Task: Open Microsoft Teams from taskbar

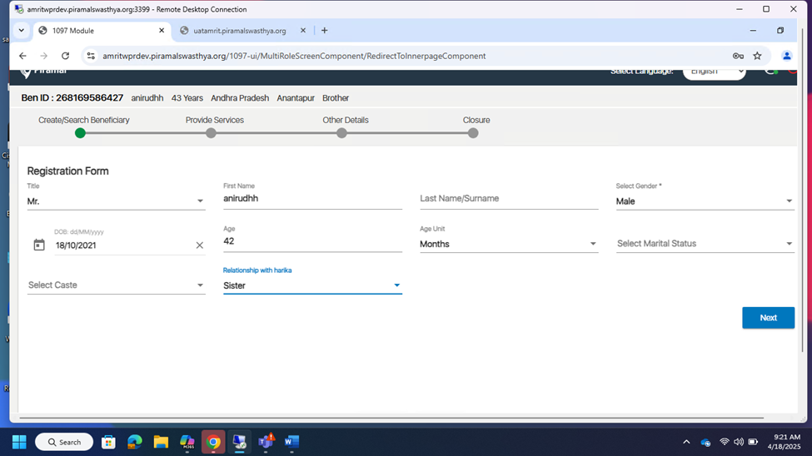Action: click(x=266, y=442)
